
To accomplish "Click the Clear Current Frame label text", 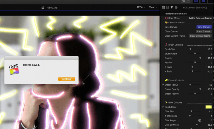I will 175,36.
